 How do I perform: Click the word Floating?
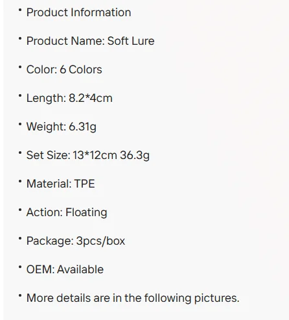point(86,212)
